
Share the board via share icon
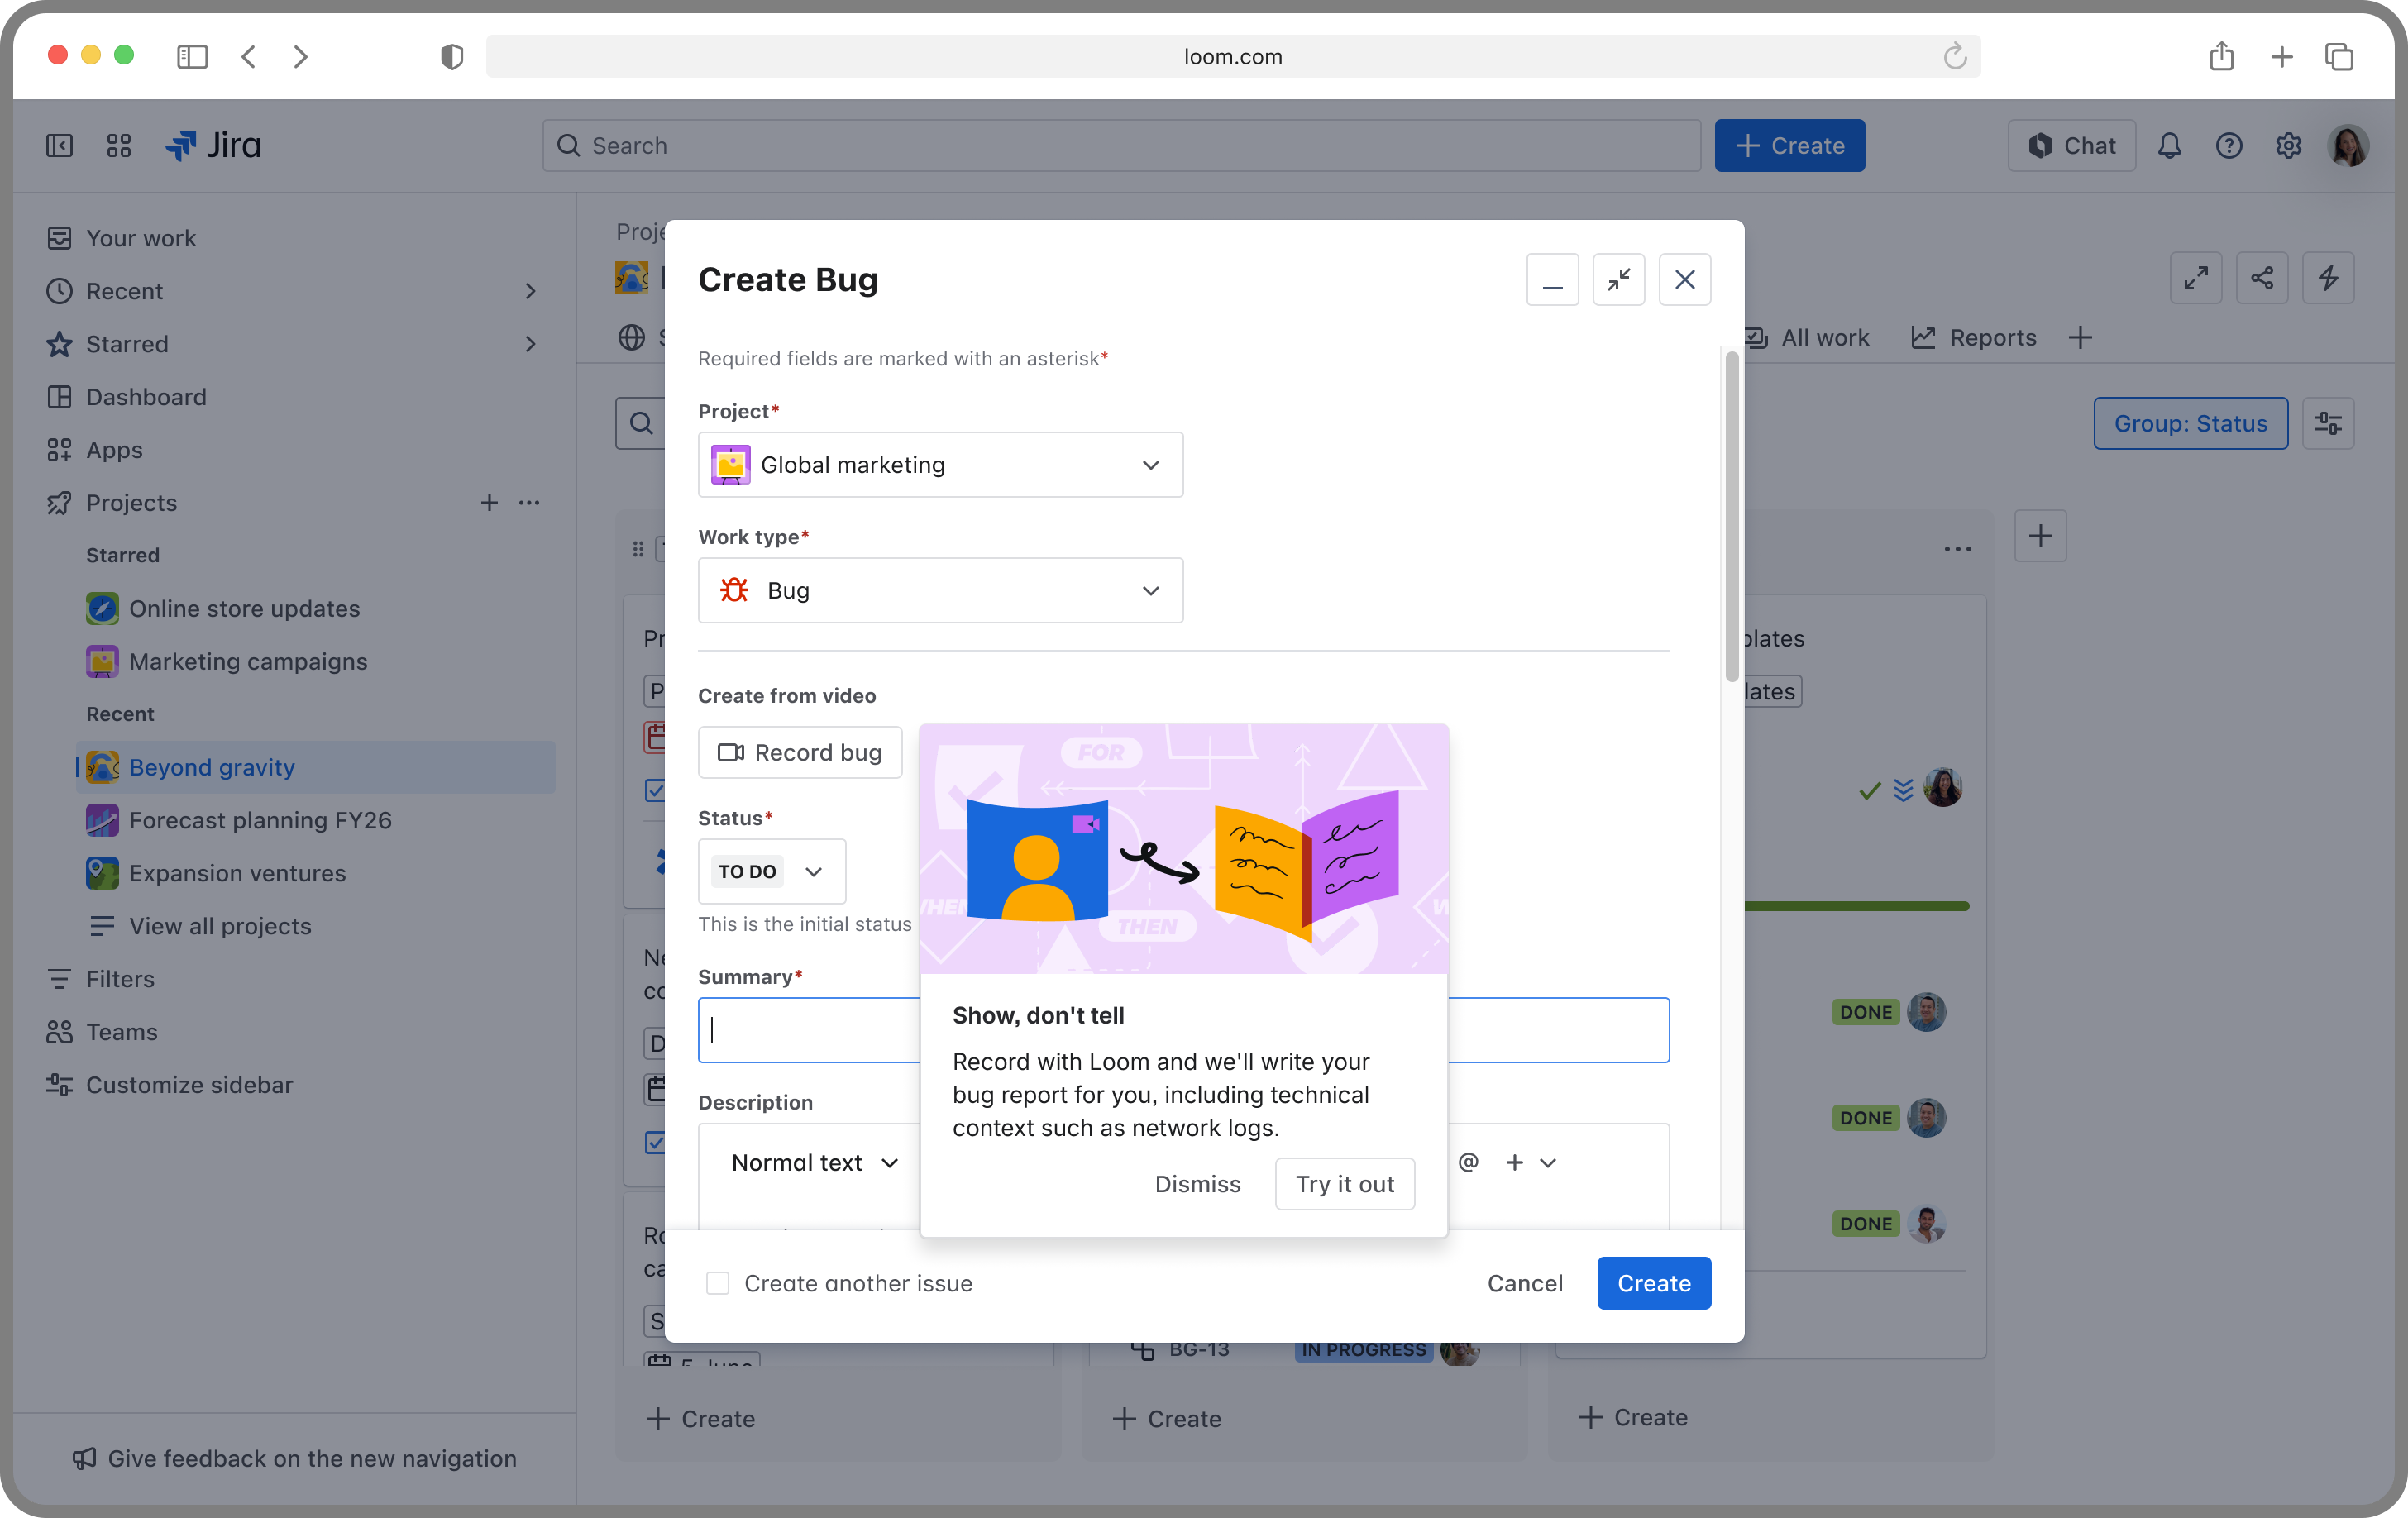2262,278
